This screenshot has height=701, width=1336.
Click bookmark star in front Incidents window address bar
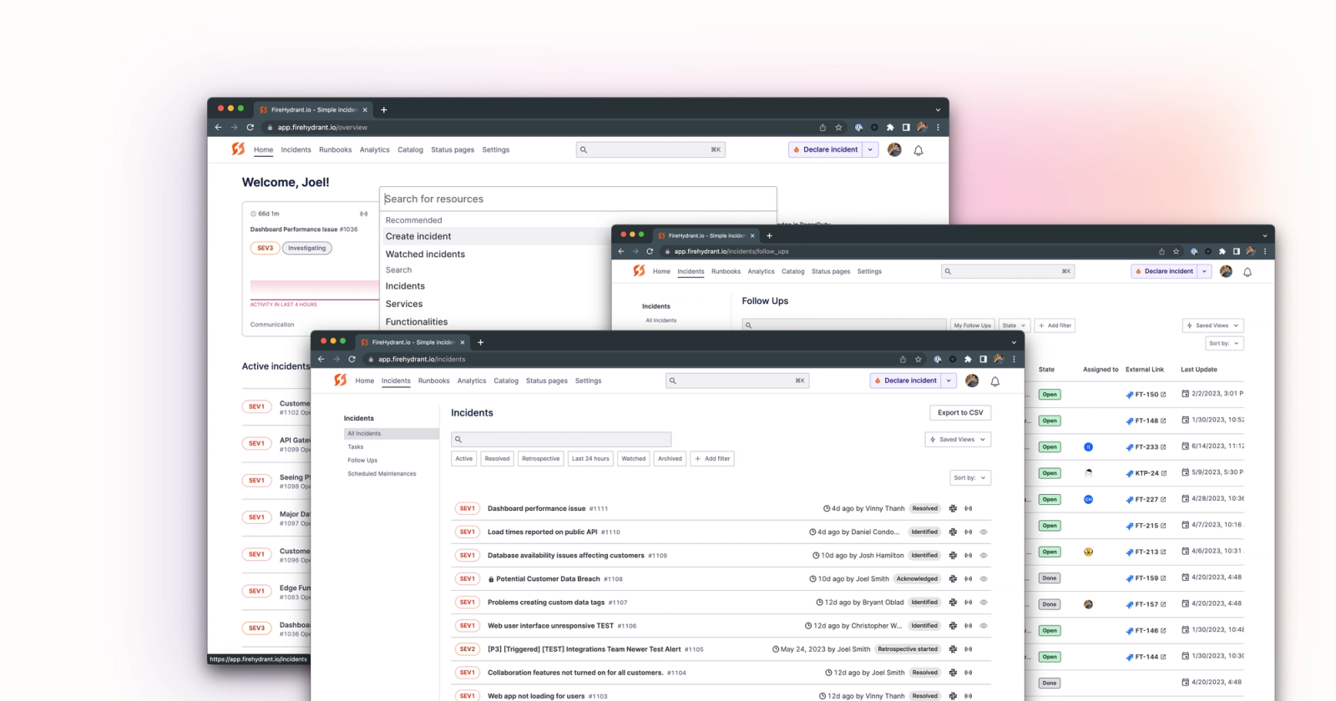coord(918,359)
